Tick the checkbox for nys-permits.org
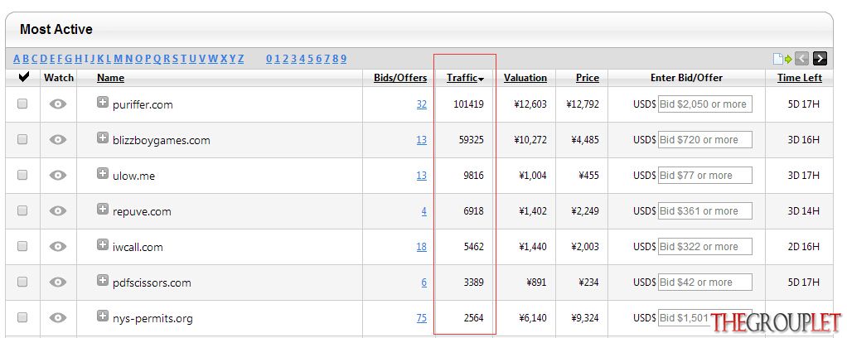The height and width of the screenshot is (338, 847). coord(22,317)
